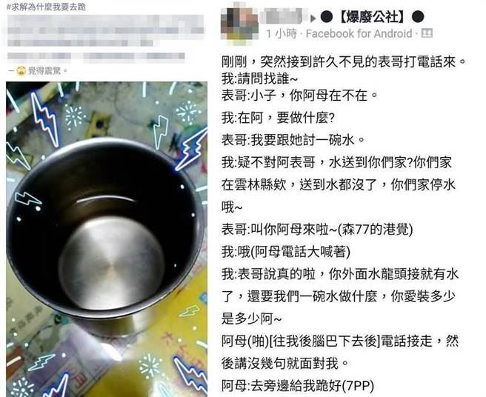Click the black circle right of 【爆廢公社】
Image resolution: width=486 pixels, height=397 pixels.
pos(418,17)
